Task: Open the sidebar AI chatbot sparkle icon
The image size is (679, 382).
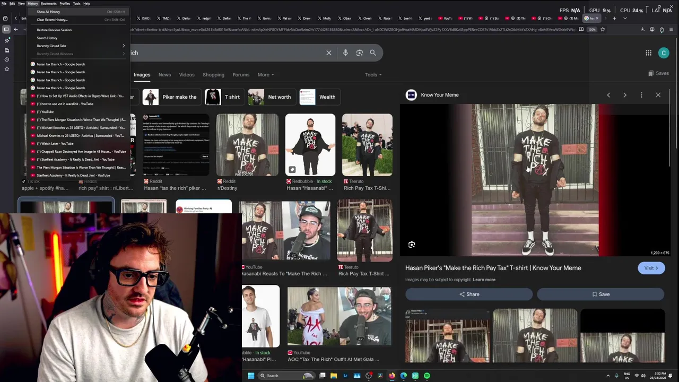Action: [6, 40]
